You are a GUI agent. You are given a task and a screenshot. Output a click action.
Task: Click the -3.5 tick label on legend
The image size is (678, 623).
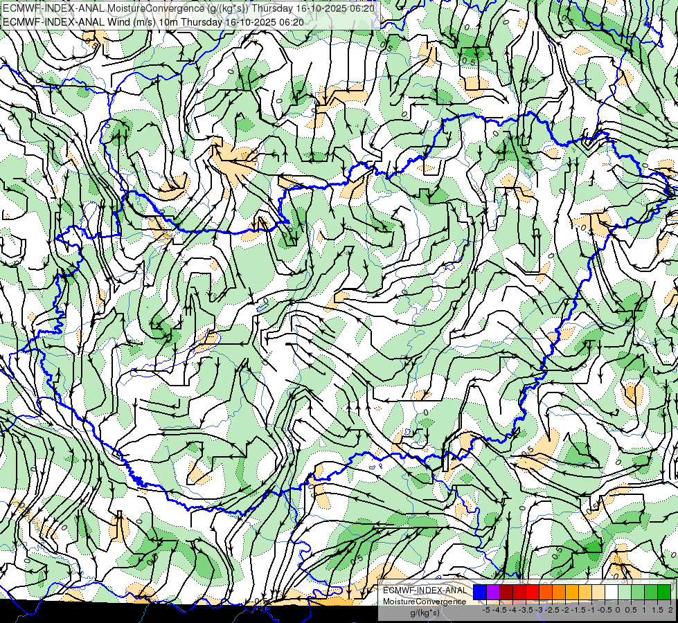[526, 610]
